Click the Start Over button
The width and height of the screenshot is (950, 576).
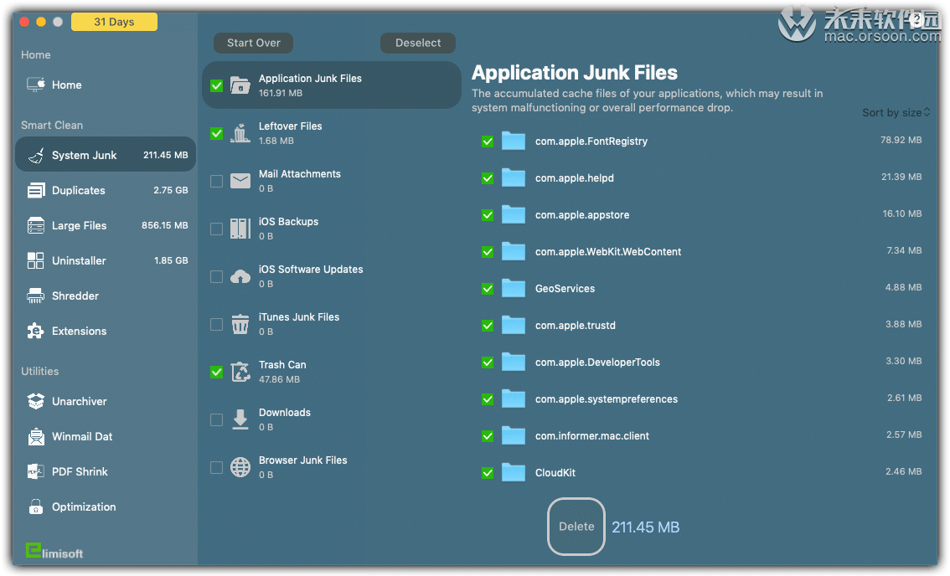(x=253, y=43)
